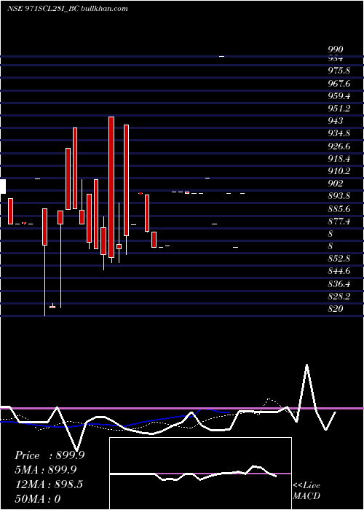Click the 926.6 price axis label
This screenshot has width=364, height=510.
[x=339, y=146]
